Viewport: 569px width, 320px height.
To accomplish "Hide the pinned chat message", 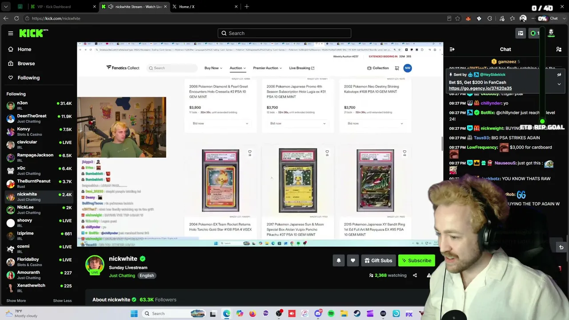I will coord(559,75).
